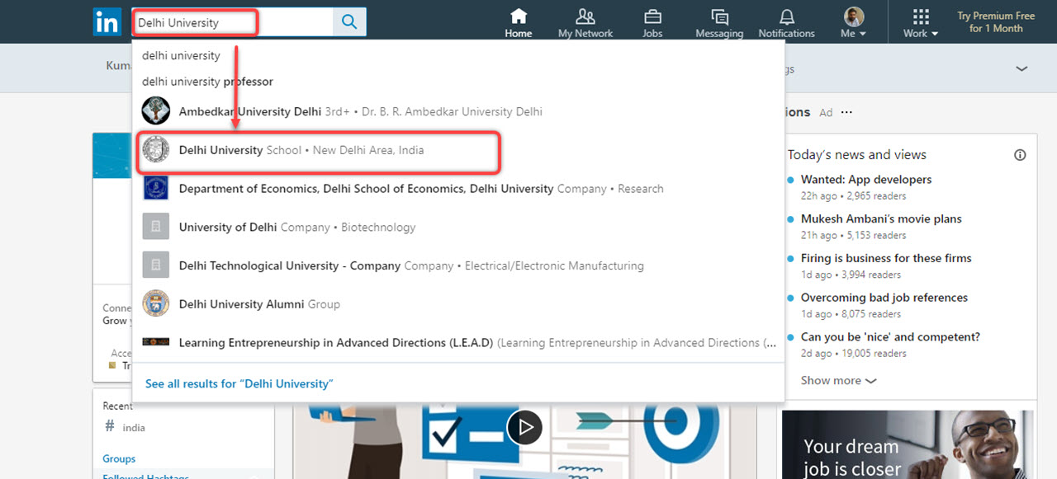Click Groups in left sidebar
Viewport: 1057px width, 479px height.
coord(119,459)
